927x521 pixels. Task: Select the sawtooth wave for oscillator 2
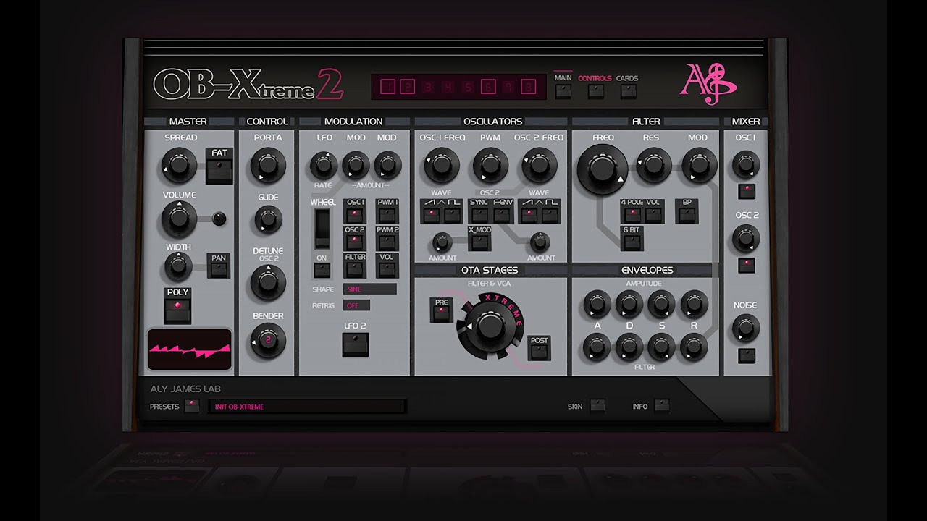(529, 214)
